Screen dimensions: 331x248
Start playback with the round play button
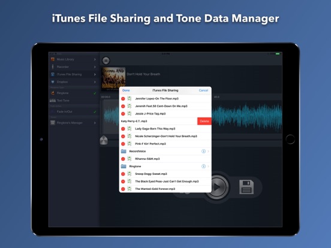point(216,187)
